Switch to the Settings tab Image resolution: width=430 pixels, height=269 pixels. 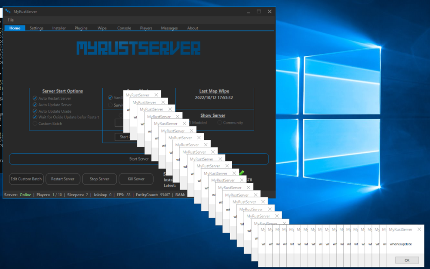[37, 28]
